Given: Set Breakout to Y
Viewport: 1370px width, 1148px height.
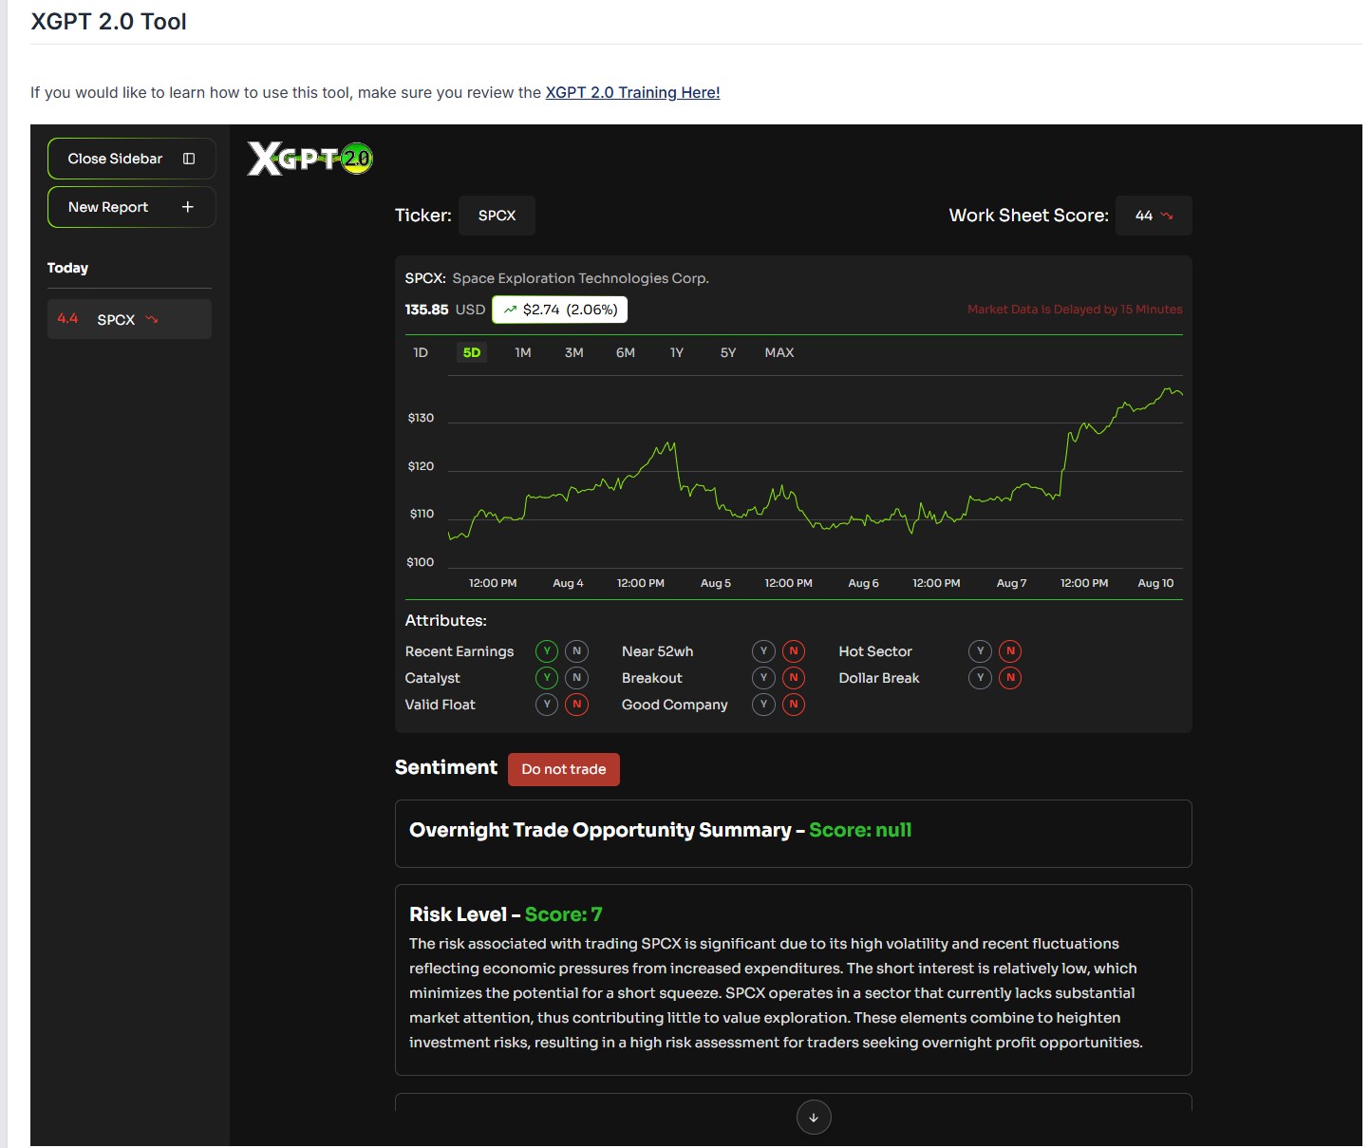Looking at the screenshot, I should pyautogui.click(x=763, y=678).
